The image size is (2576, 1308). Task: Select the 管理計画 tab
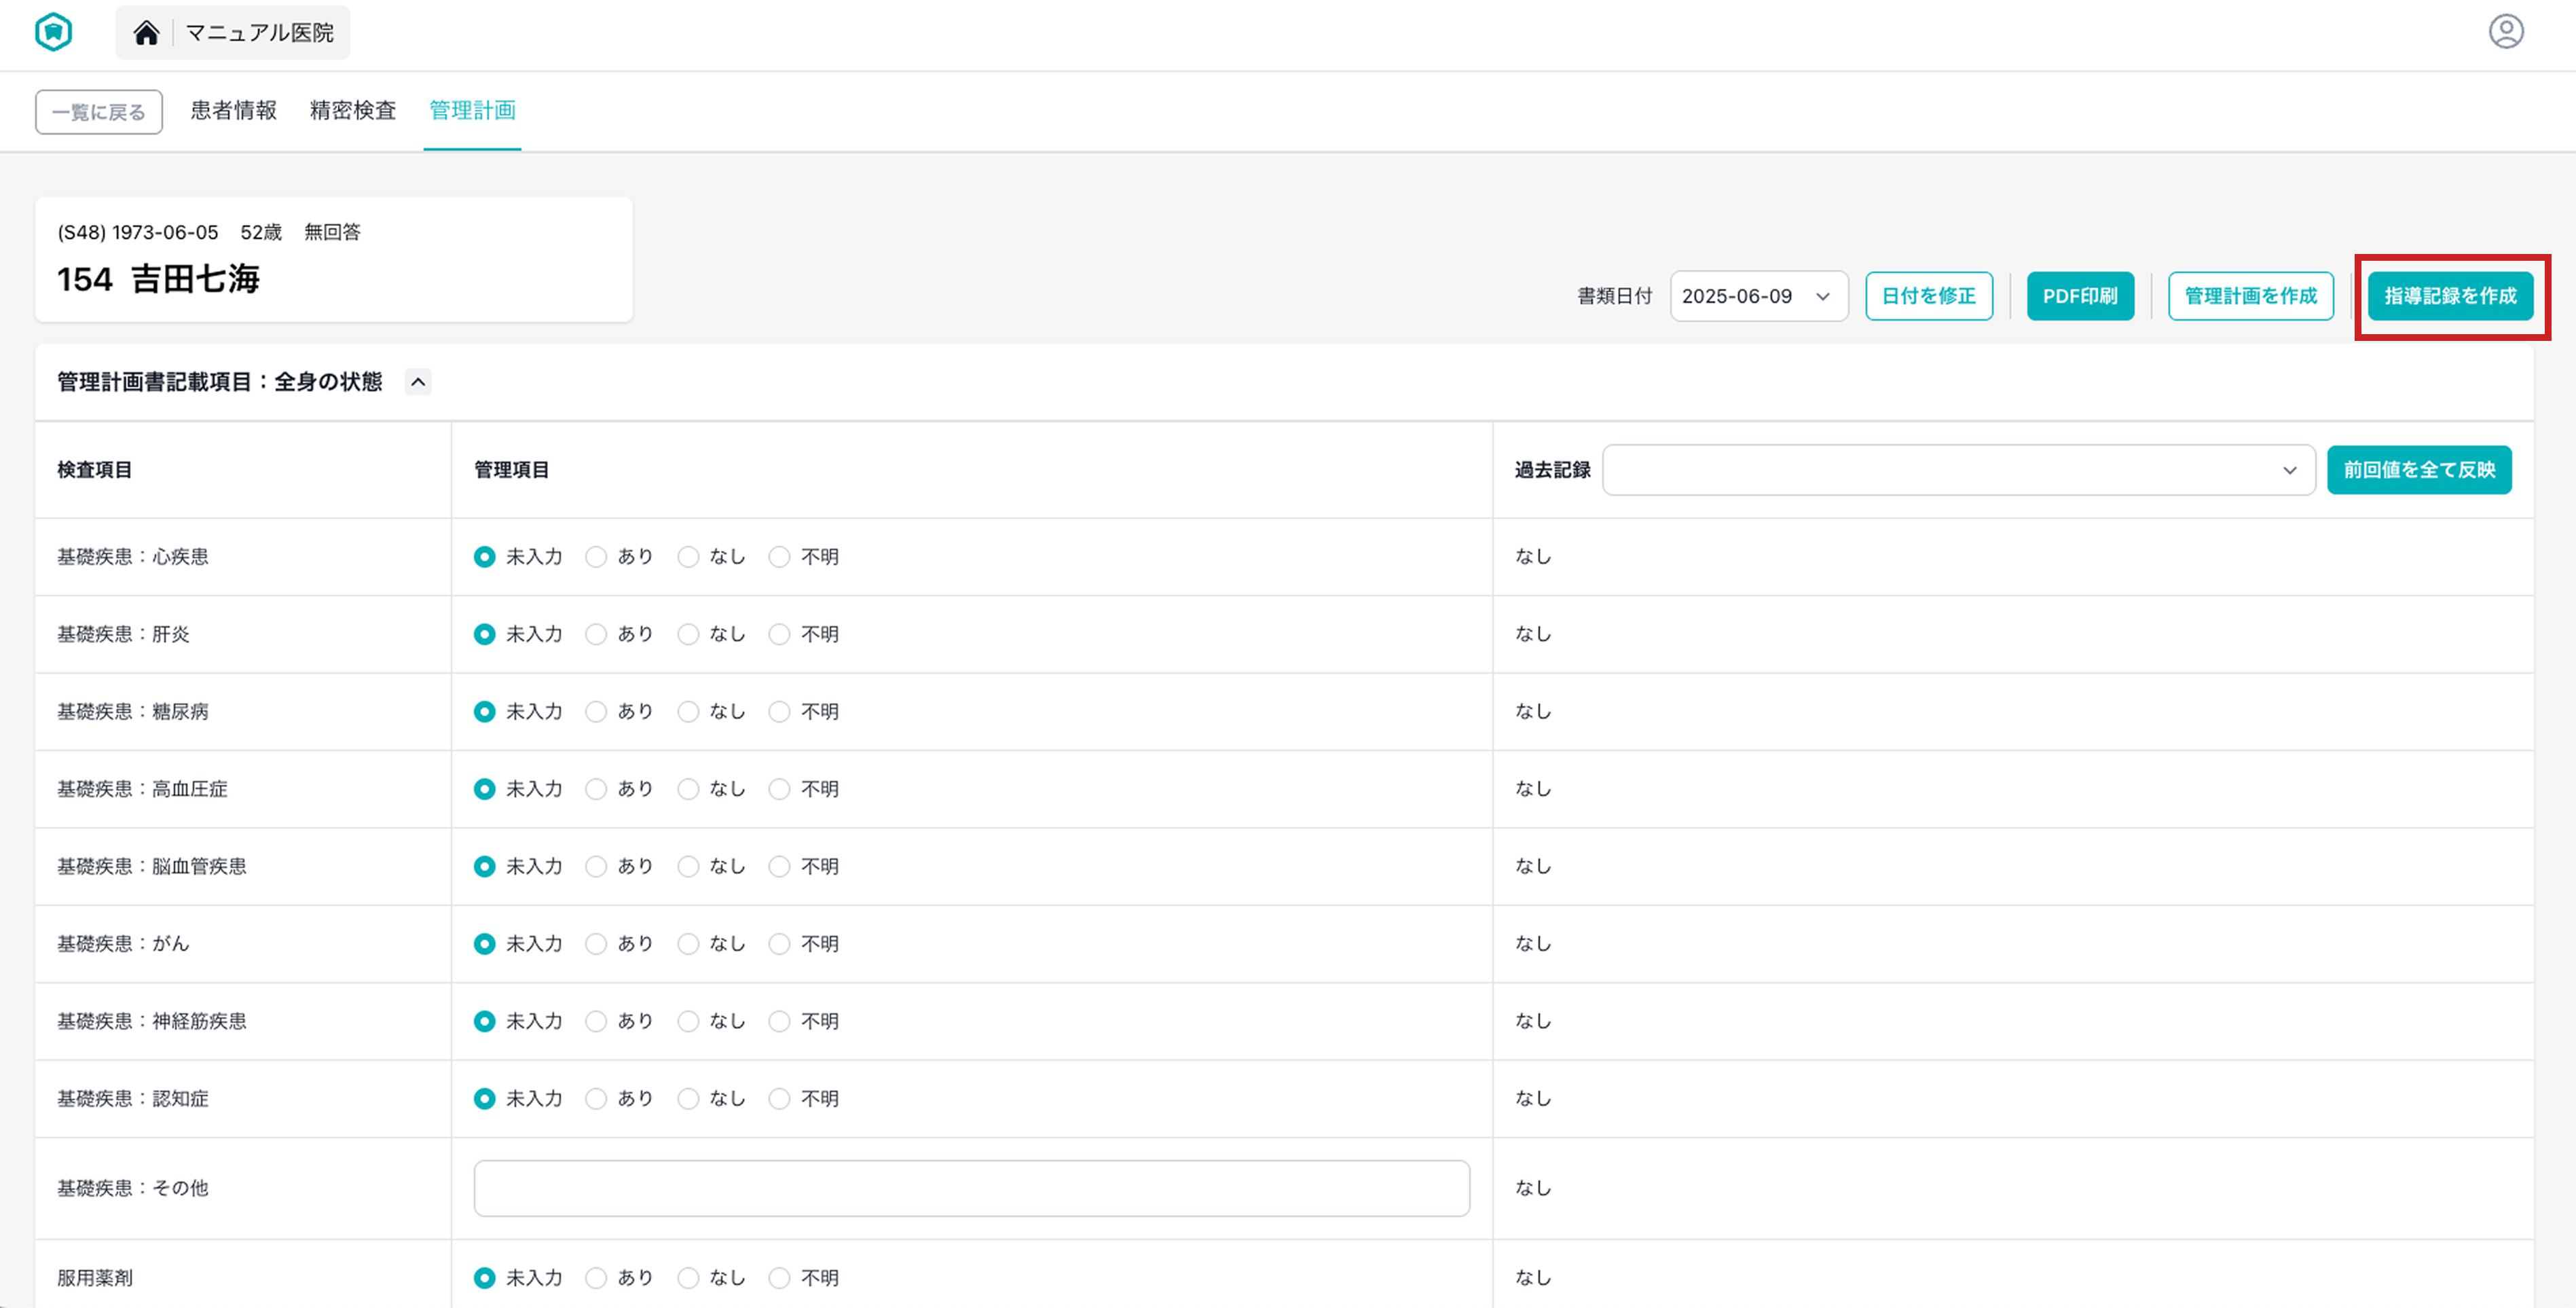click(472, 110)
